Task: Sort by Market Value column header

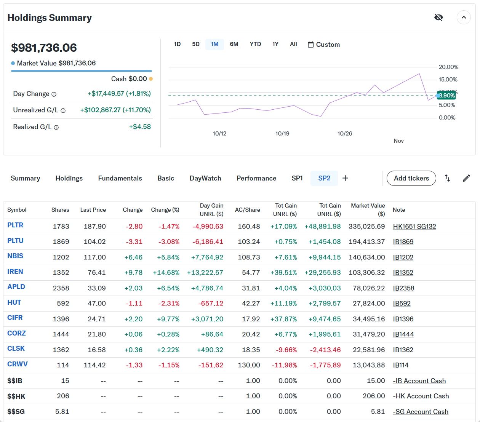Action: (368, 209)
